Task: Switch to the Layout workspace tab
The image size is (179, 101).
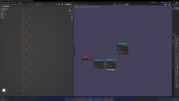Action: point(20,3)
